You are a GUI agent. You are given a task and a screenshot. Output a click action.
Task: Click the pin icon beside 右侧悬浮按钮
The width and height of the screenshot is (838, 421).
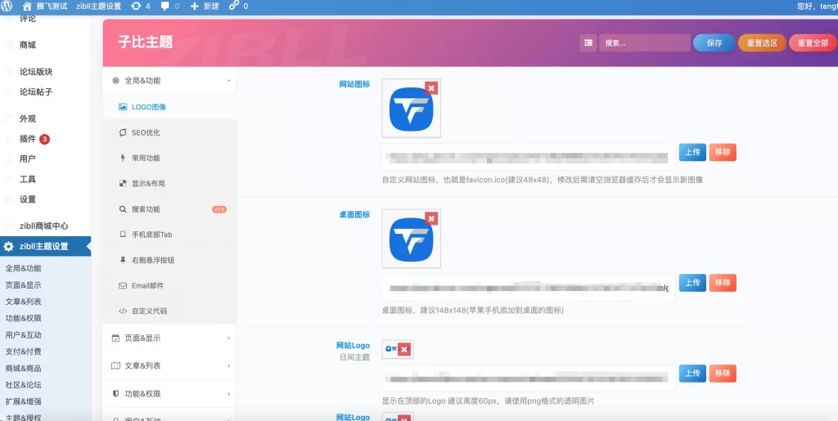[123, 261]
